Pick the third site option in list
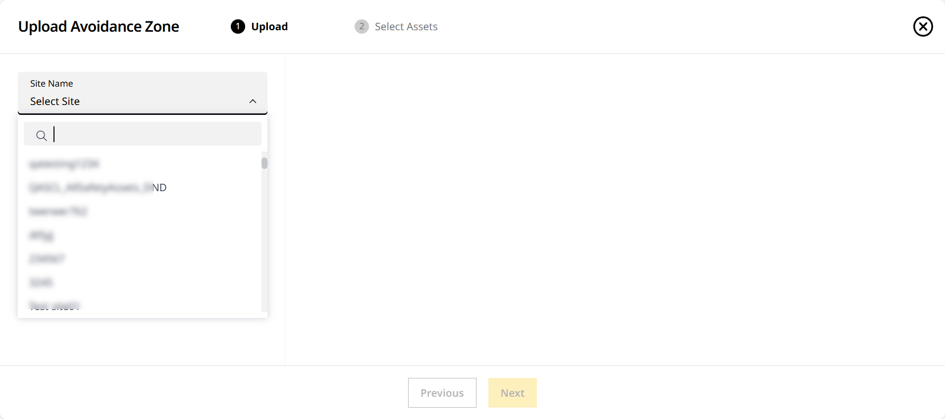 point(58,211)
